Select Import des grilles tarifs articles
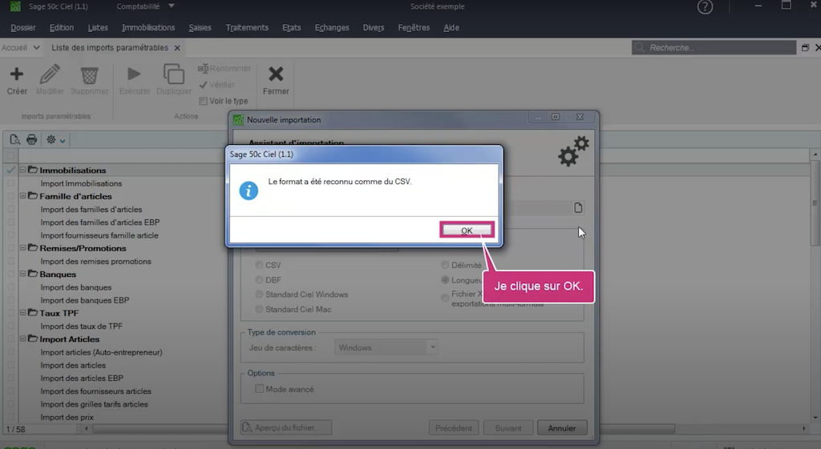Image resolution: width=821 pixels, height=449 pixels. (x=95, y=404)
